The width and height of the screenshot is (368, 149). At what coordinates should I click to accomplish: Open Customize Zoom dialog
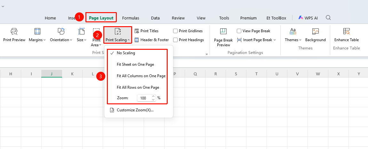[x=132, y=110]
